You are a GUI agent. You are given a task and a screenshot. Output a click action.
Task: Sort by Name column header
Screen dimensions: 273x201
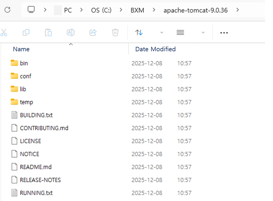tap(21, 49)
